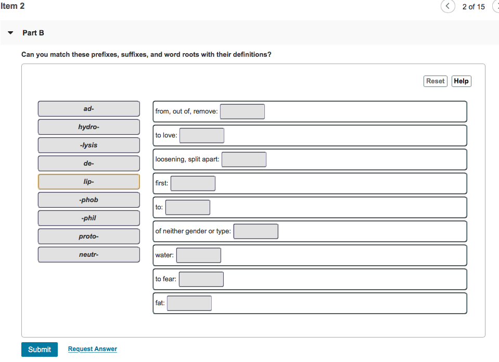Open Request Answer link
The image size is (499, 362).
pyautogui.click(x=92, y=349)
